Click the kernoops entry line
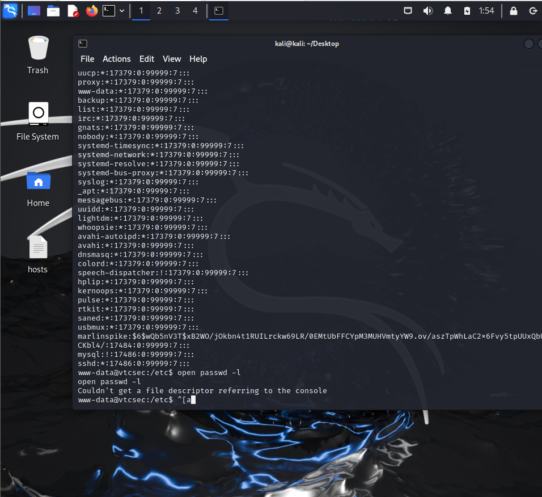 point(142,291)
